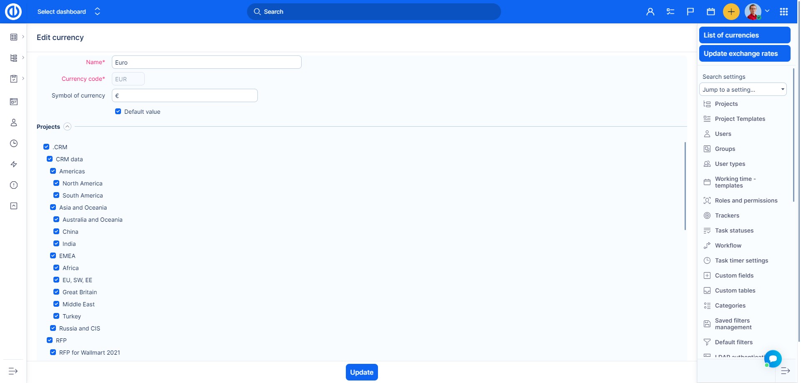Uncheck the Default value checkbox
The width and height of the screenshot is (801, 383).
point(118,111)
